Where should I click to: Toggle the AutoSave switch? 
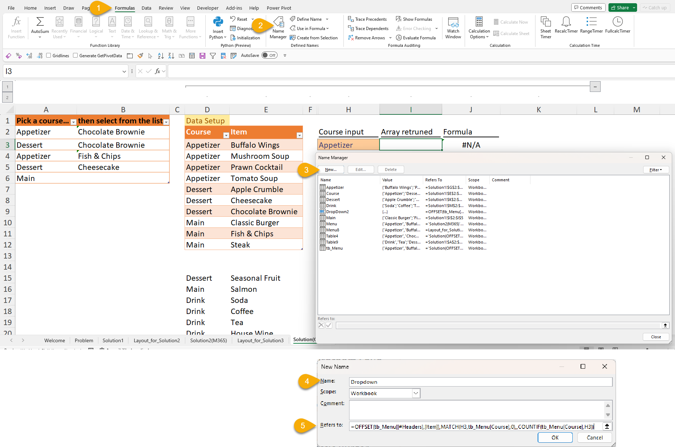[269, 55]
